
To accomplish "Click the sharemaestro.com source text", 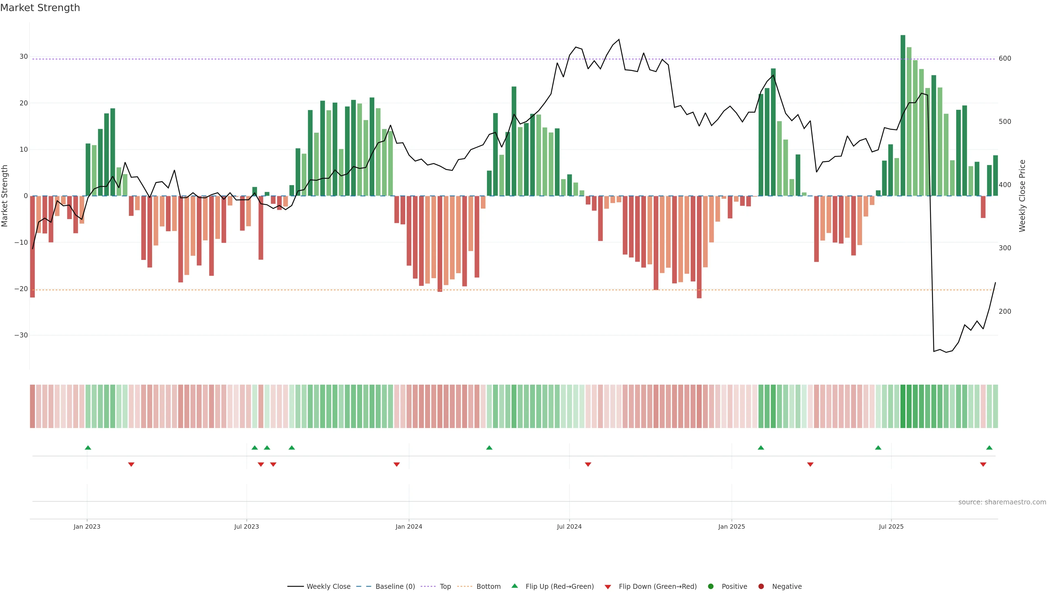I will click(x=1002, y=502).
